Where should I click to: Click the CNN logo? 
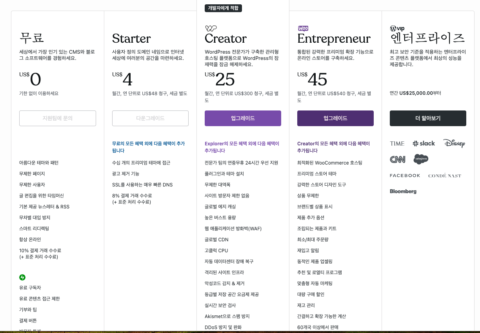[397, 159]
